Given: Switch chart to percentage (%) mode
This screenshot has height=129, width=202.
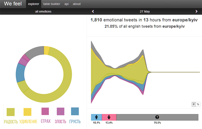Looking at the screenshot, I should click(198, 104).
